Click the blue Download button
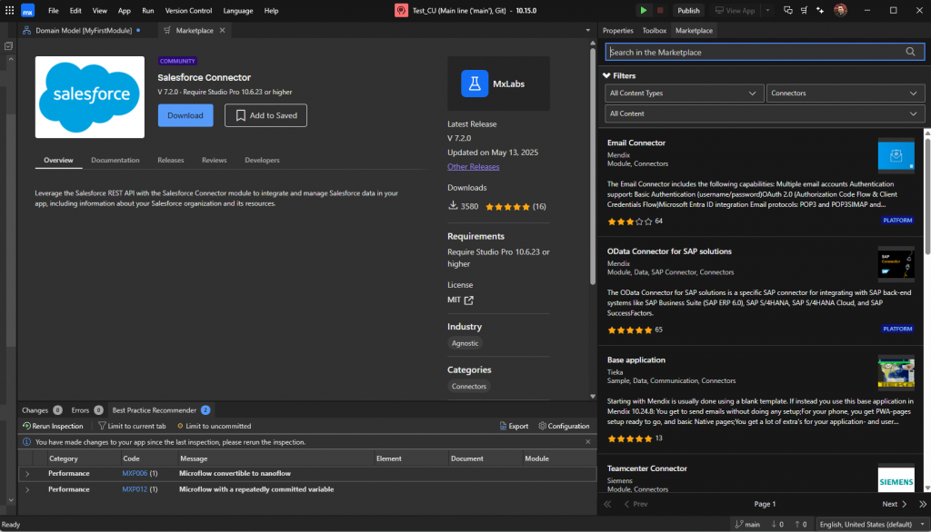Viewport: 931px width, 532px height. pos(185,115)
